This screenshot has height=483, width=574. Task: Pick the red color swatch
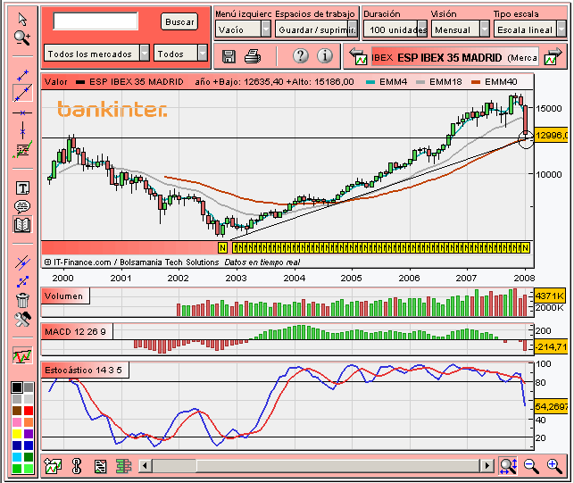29,411
